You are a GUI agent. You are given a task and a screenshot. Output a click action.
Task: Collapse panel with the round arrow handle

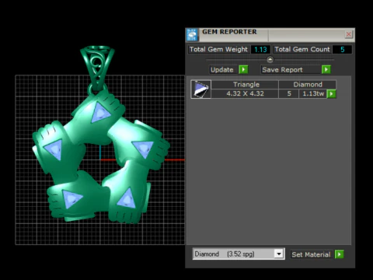point(270,60)
